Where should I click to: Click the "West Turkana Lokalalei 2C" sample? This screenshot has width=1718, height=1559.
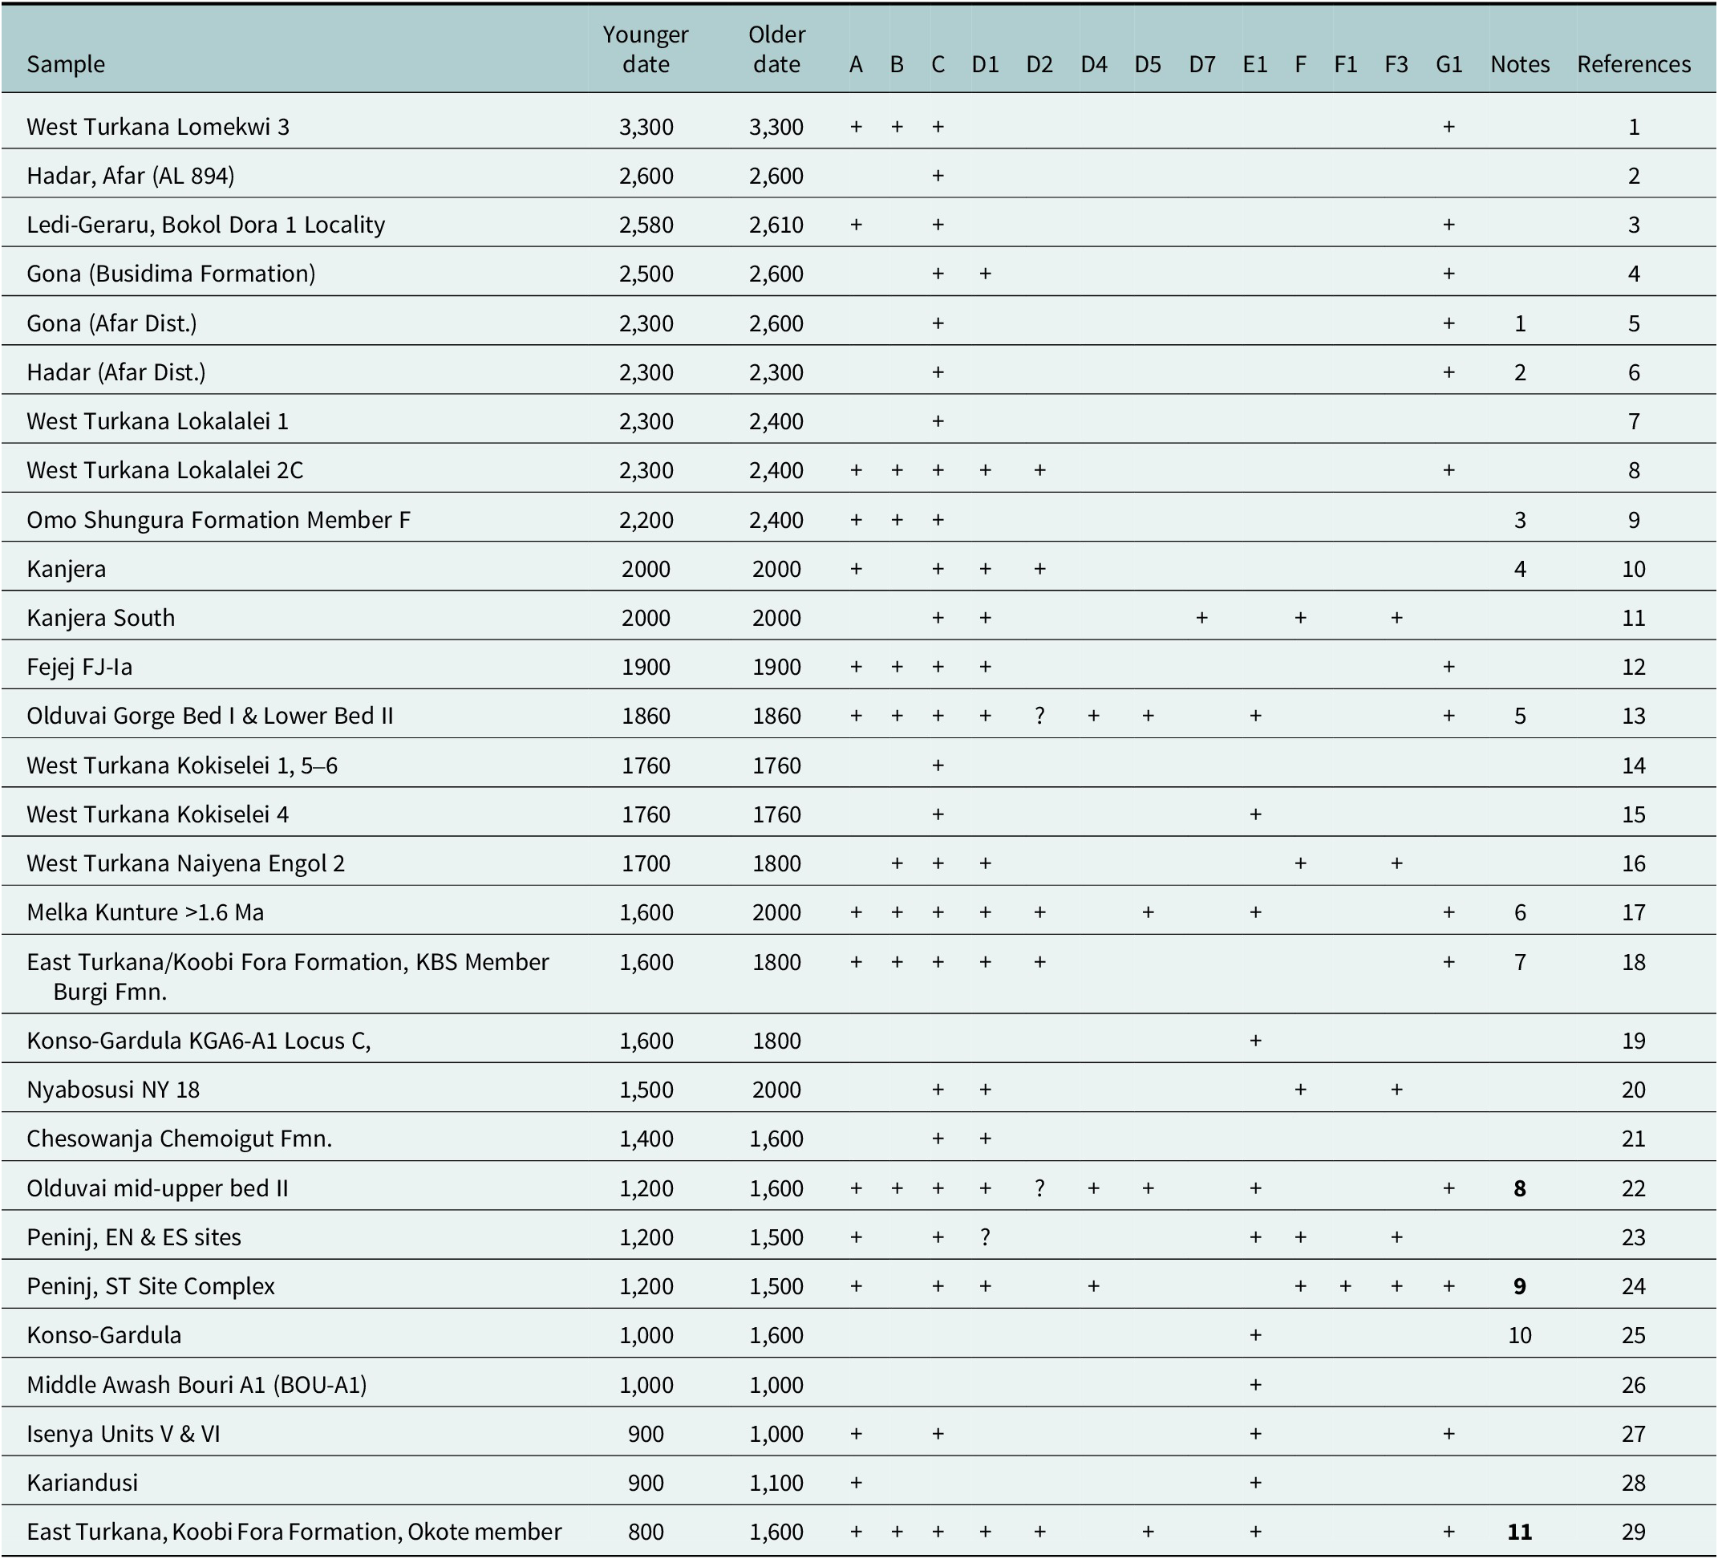164,470
